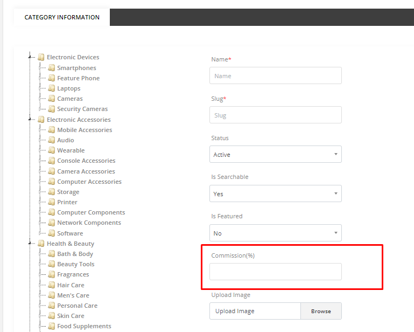
Task: Collapse the Electronic Accessories tree node
Action: coord(31,120)
